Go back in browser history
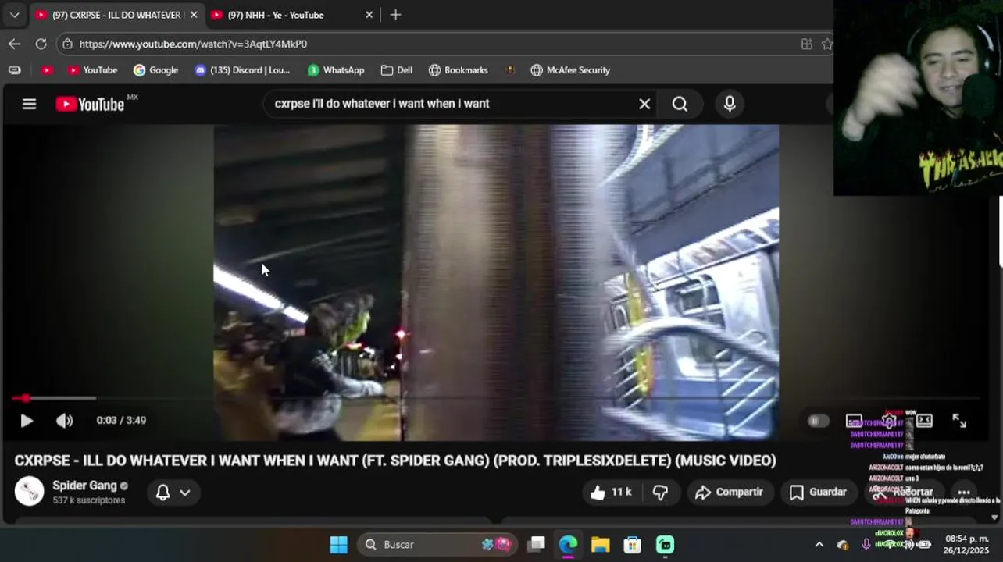 pos(14,44)
